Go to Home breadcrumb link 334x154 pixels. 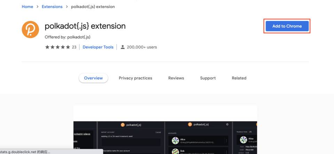(27, 7)
